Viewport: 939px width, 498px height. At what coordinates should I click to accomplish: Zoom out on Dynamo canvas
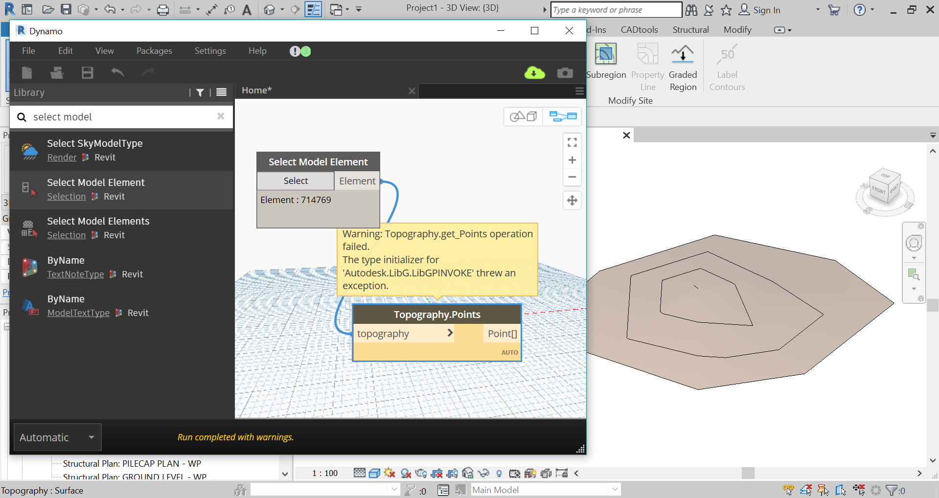[572, 177]
